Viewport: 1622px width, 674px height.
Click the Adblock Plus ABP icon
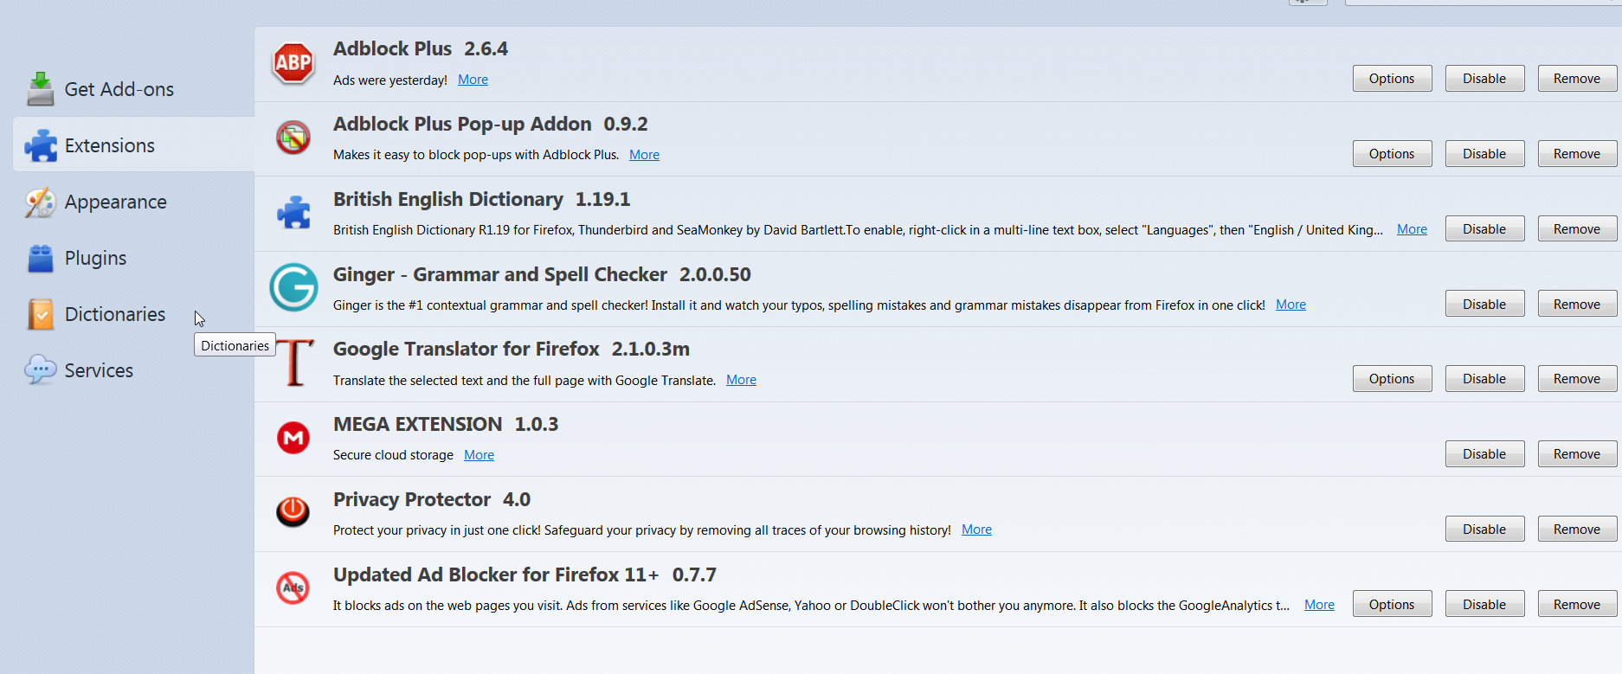click(293, 63)
